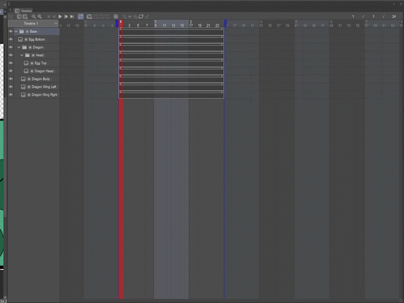This screenshot has width=404, height=303.
Task: Step back to the previous frame
Action: pyautogui.click(x=54, y=17)
